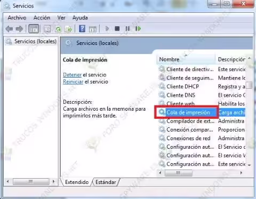
Task: Click the list's vertical scrollbar thumb
Action: point(249,85)
